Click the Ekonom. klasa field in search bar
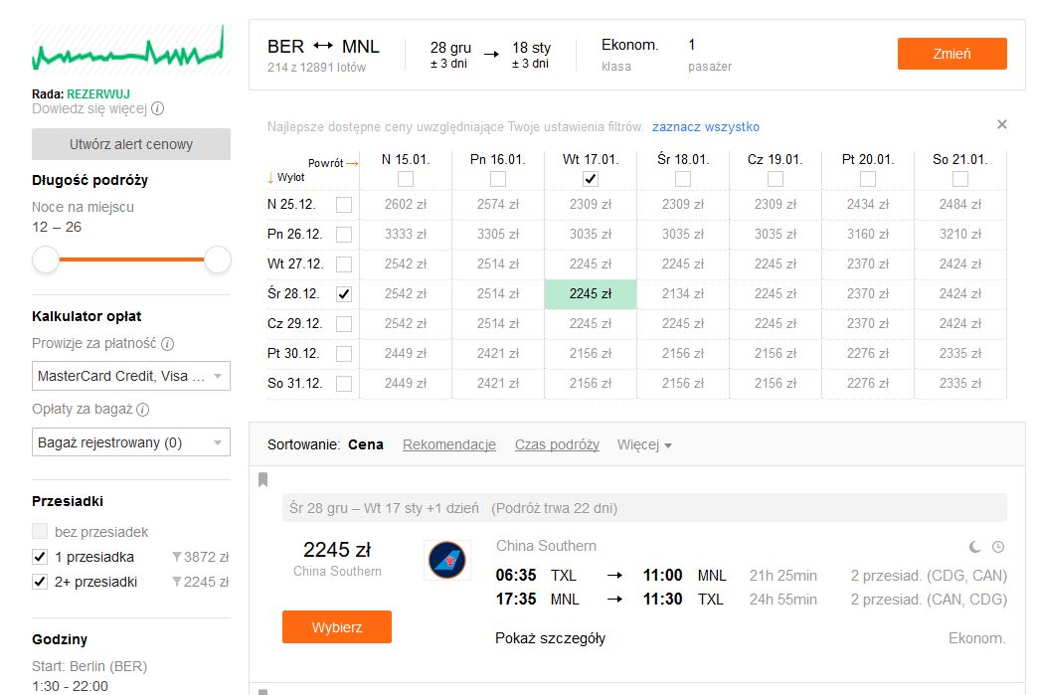The width and height of the screenshot is (1038, 695). tap(629, 55)
